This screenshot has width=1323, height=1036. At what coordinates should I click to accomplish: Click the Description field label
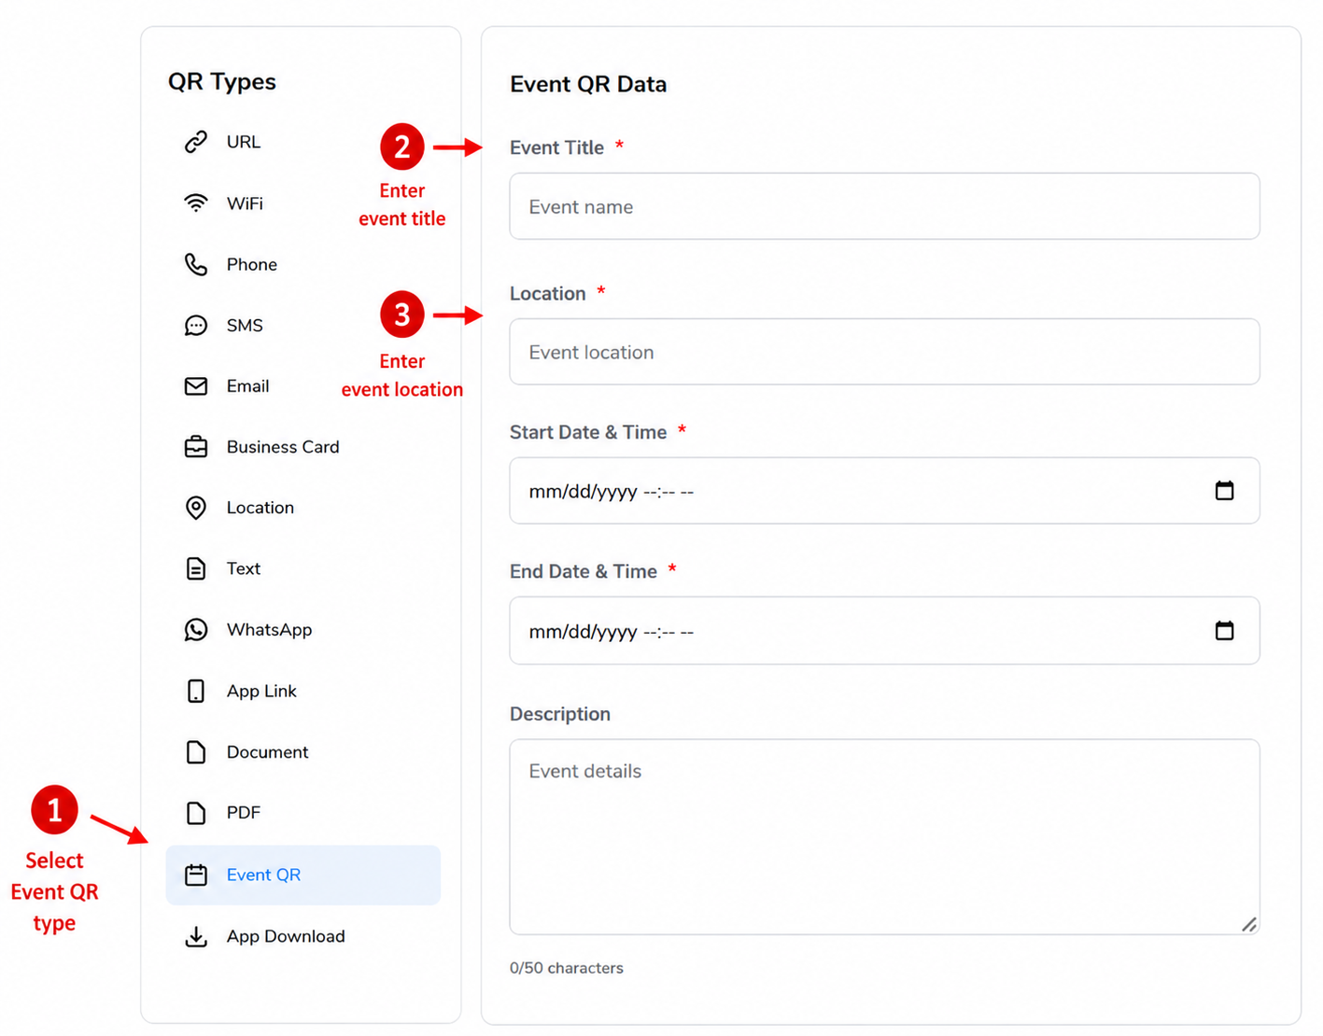[x=560, y=714]
